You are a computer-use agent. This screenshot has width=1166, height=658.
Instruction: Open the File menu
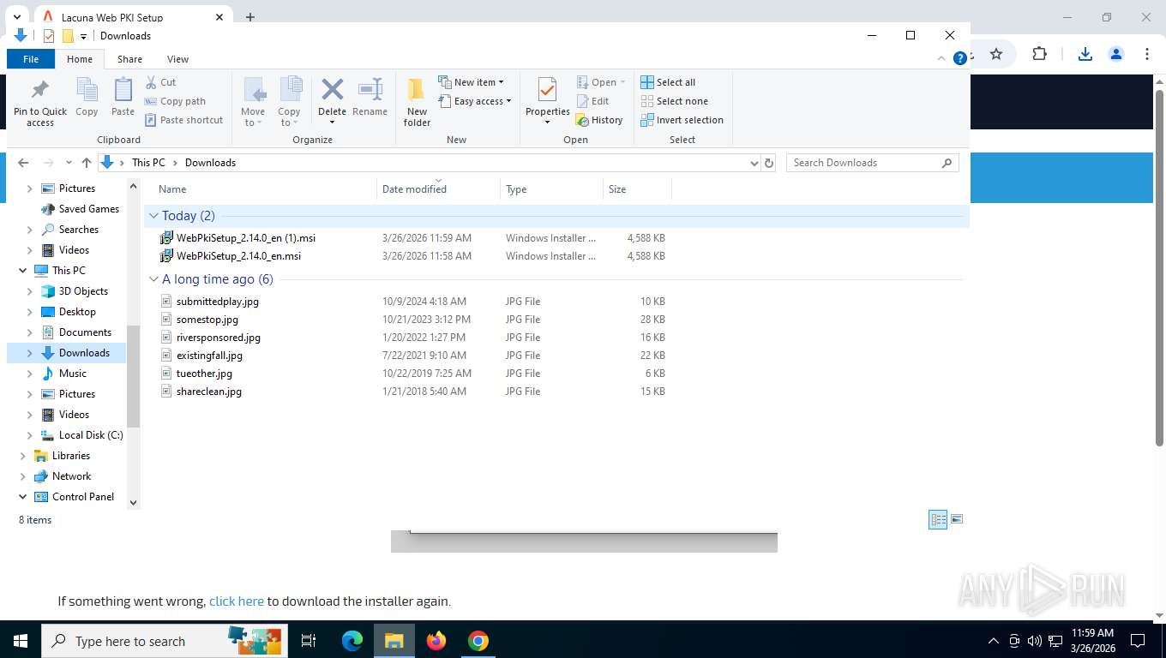coord(31,59)
